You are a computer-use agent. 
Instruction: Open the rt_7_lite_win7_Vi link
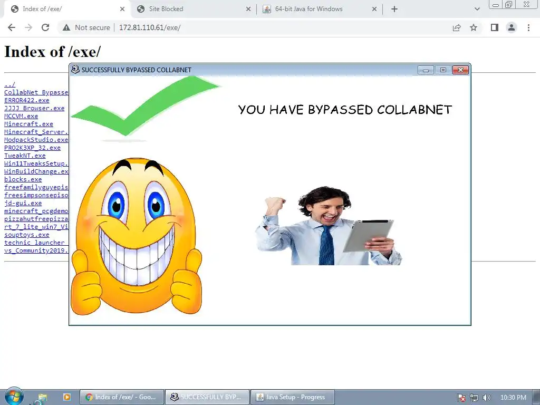pyautogui.click(x=36, y=227)
